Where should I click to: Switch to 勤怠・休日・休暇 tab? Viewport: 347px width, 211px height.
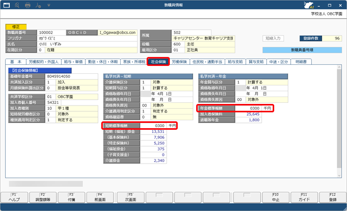[x=103, y=62]
